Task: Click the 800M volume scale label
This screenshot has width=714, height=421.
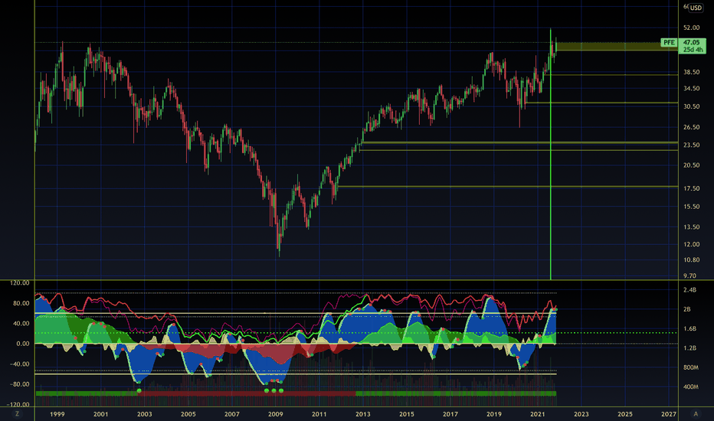Action: (691, 367)
